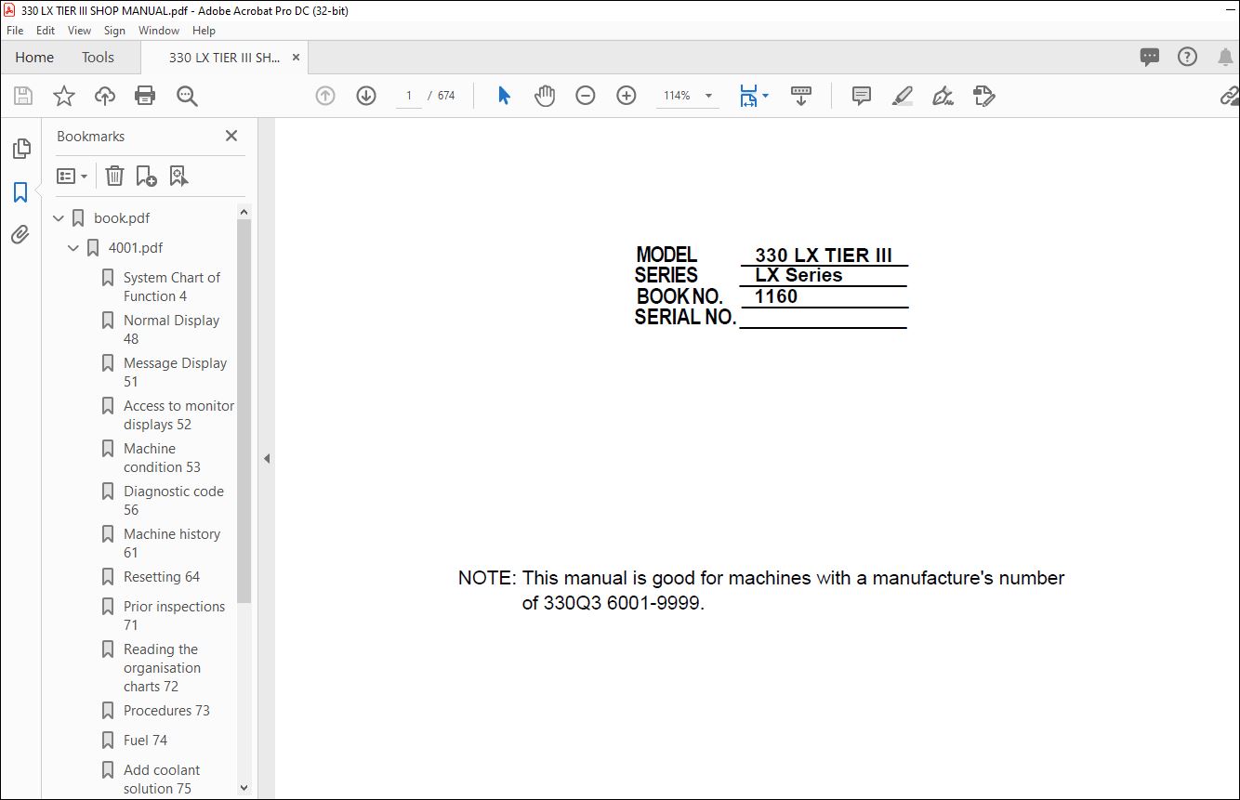Open bookmark System Chart of Function 4
The width and height of the screenshot is (1240, 800).
[172, 287]
